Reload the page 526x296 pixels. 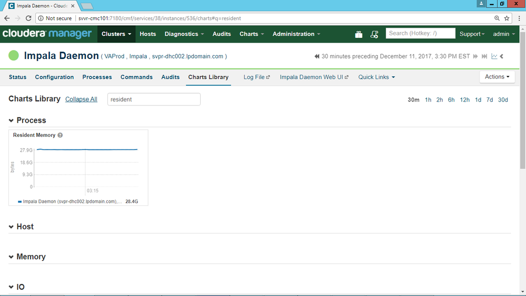28,18
